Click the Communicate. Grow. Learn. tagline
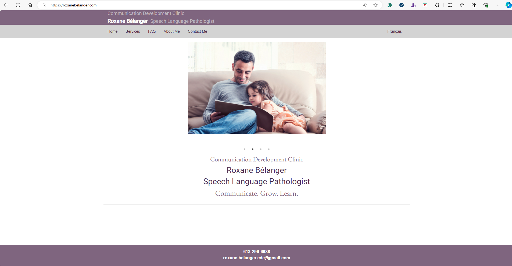This screenshot has width=512, height=266. [x=257, y=193]
